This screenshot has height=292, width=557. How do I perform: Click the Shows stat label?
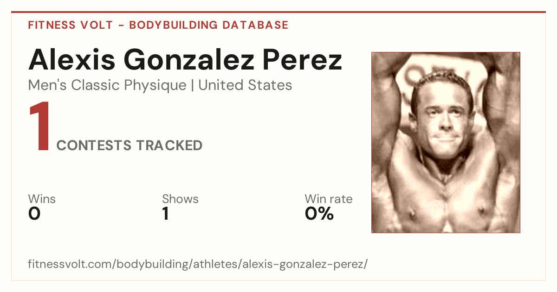coord(180,199)
